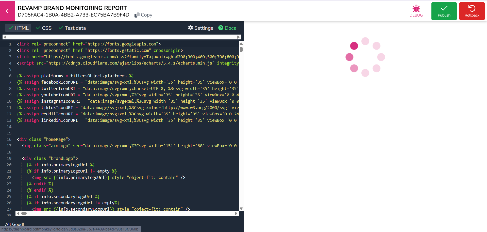Click the 'All Good!' status message

[14, 224]
